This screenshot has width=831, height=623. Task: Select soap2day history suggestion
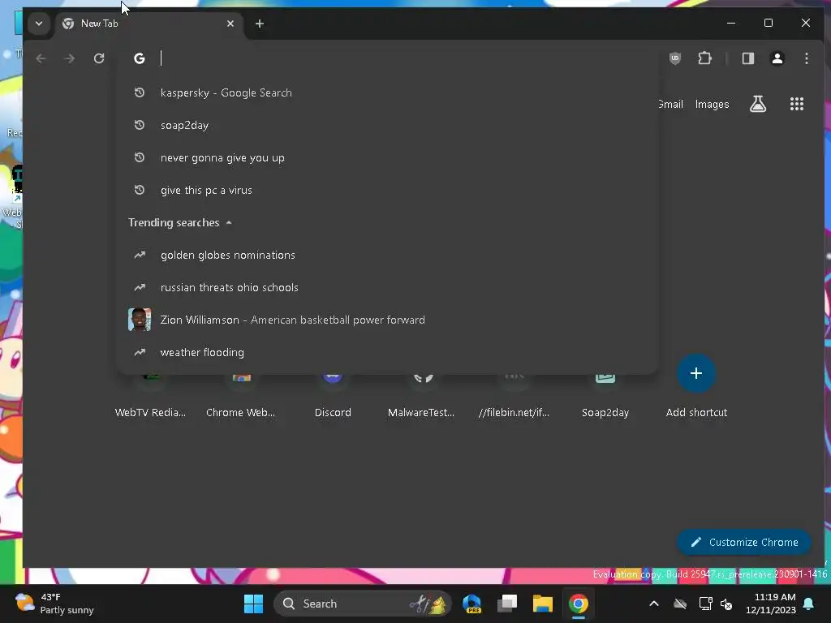[387, 125]
